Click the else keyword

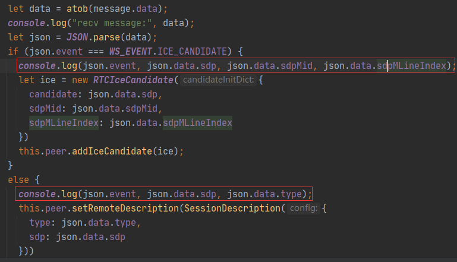point(18,180)
